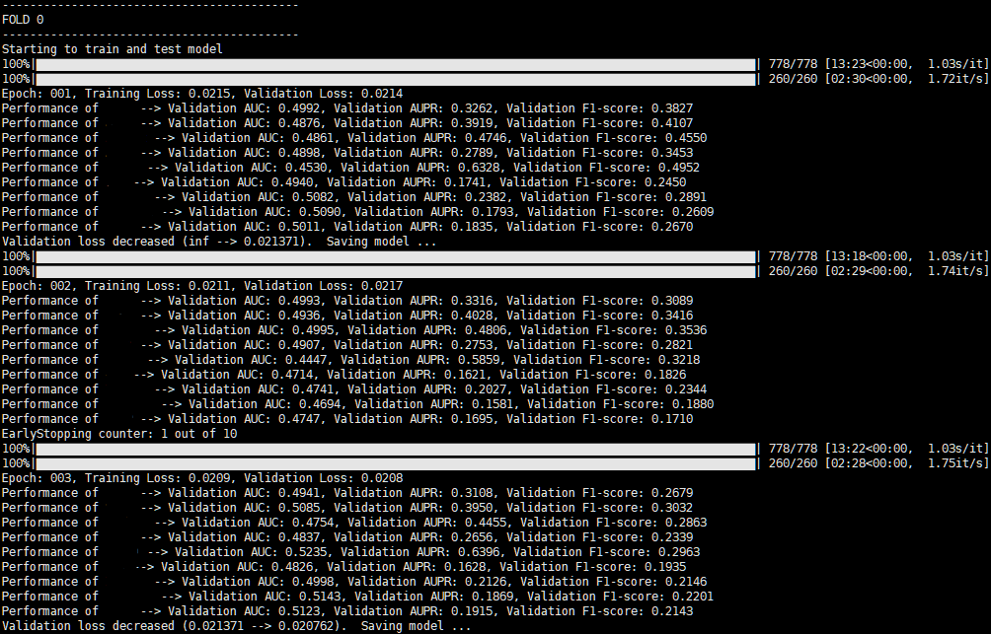991x634 pixels.
Task: Click the training progress bar showing 13:23 elapsed
Action: pos(395,64)
